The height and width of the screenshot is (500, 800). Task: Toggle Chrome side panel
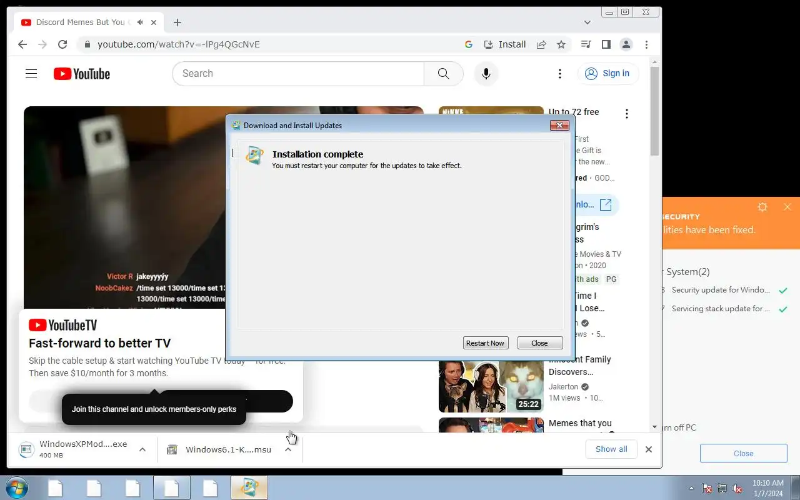[606, 44]
